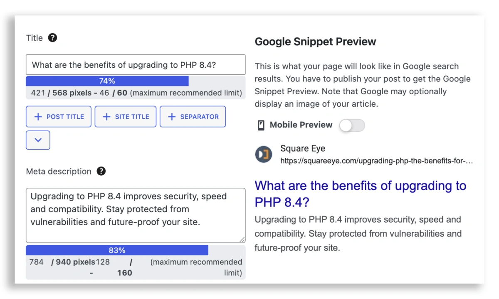Click the title length 74% progress bar
499x299 pixels.
pyautogui.click(x=107, y=81)
